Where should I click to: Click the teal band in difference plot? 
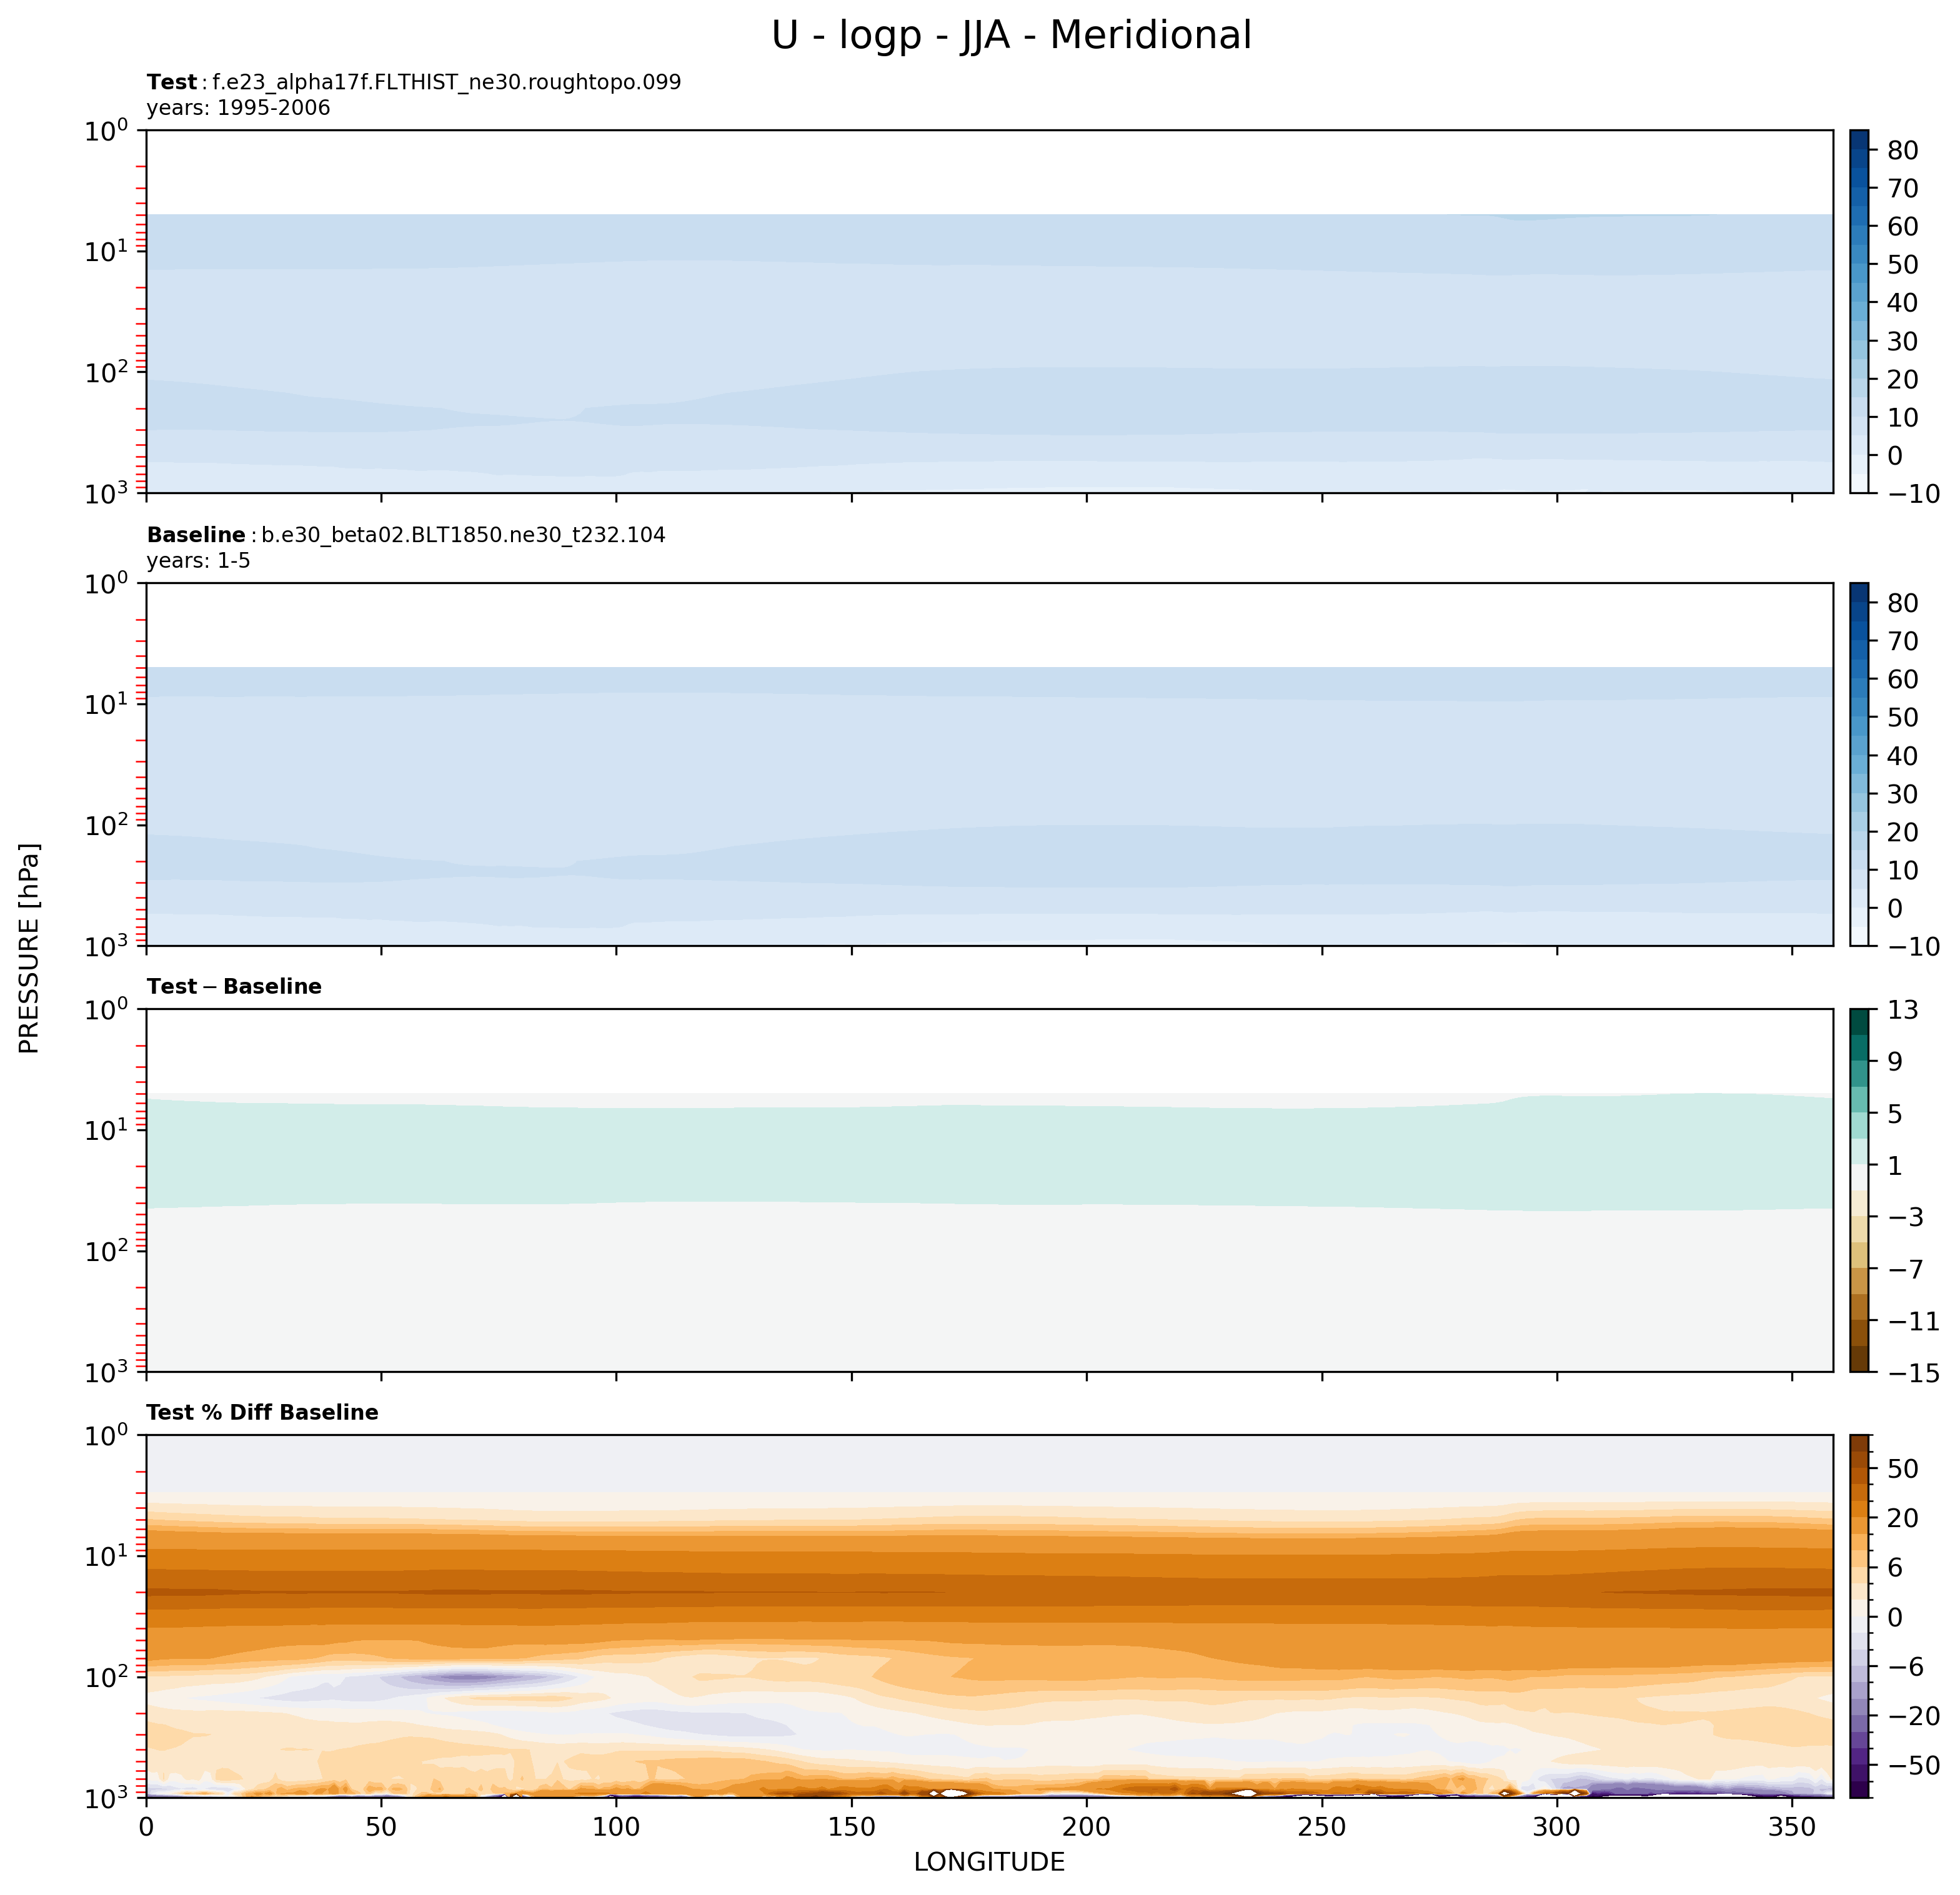(989, 1154)
